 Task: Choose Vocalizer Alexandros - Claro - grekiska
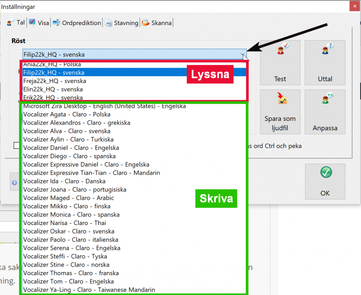coord(134,123)
